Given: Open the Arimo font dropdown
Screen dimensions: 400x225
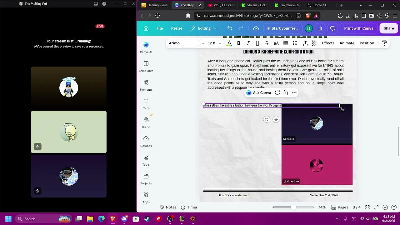Looking at the screenshot, I should (x=182, y=43).
